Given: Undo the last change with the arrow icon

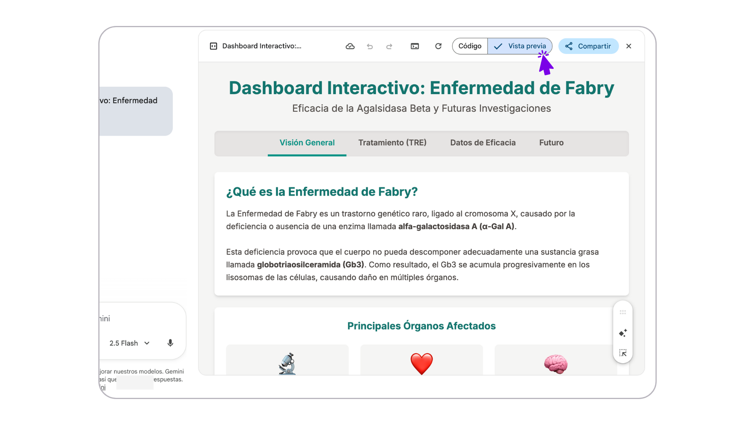Looking at the screenshot, I should (x=370, y=46).
